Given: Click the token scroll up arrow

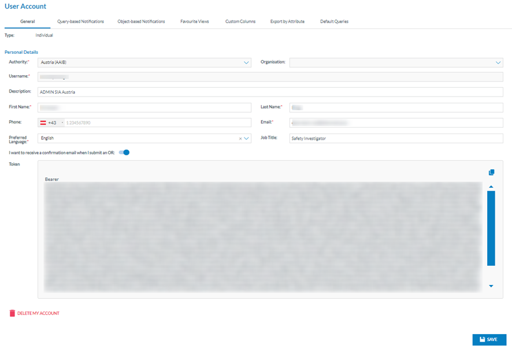Looking at the screenshot, I should click(x=491, y=187).
